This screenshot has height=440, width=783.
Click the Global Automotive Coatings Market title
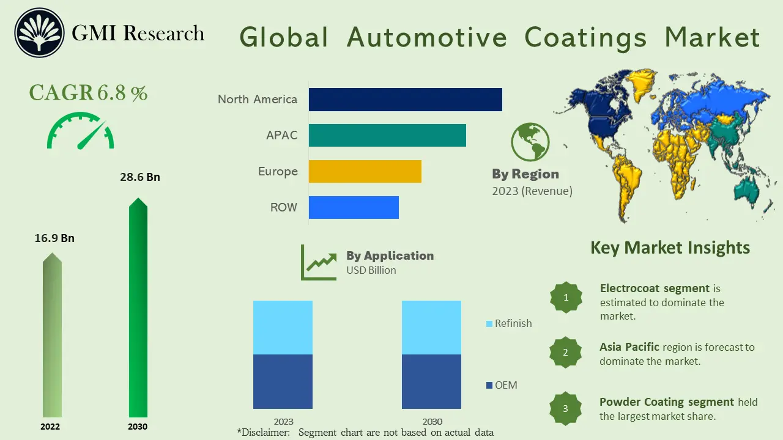(500, 38)
